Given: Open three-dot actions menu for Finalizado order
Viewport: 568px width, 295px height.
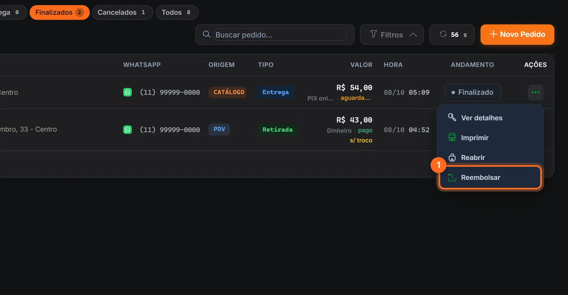Looking at the screenshot, I should tap(535, 92).
